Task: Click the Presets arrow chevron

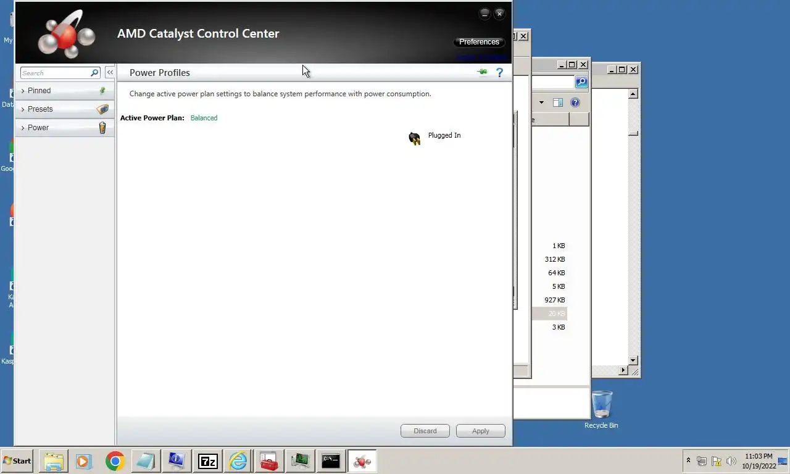Action: [23, 109]
